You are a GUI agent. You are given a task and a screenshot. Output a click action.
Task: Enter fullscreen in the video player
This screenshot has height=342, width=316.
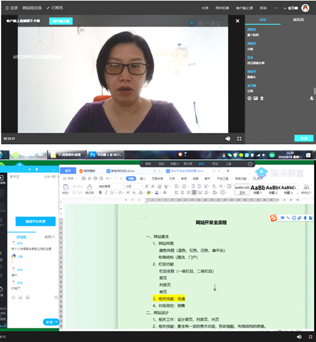point(240,138)
